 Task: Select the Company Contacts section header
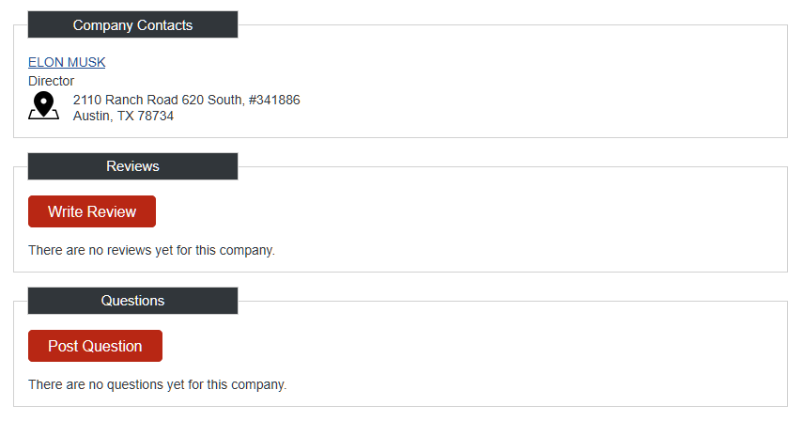(x=132, y=25)
